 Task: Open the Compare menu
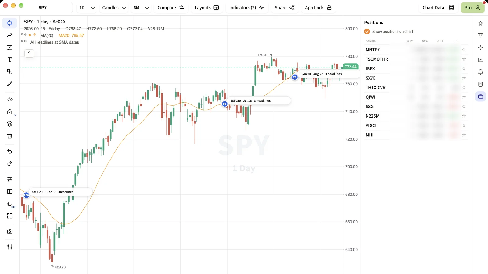[x=171, y=8]
